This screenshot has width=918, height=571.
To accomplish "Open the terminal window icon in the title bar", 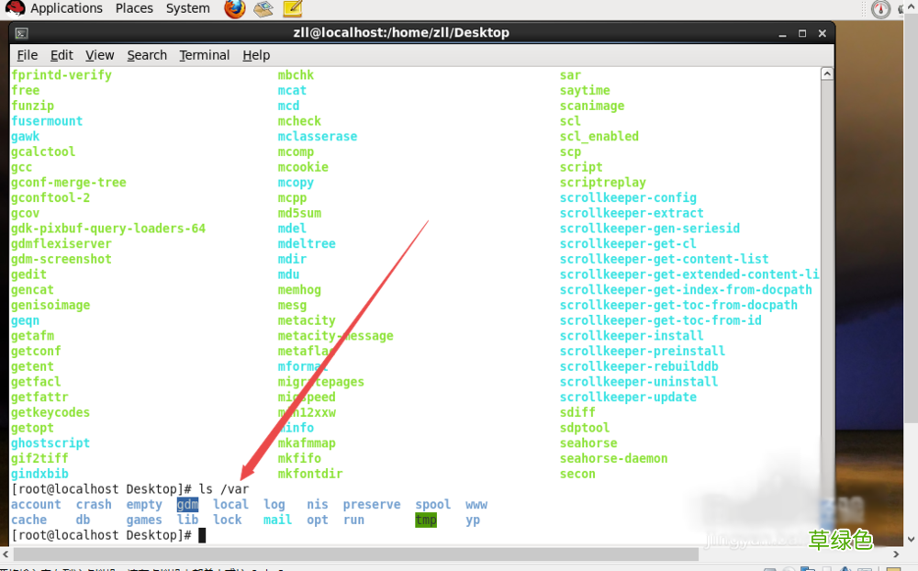I will (x=20, y=32).
